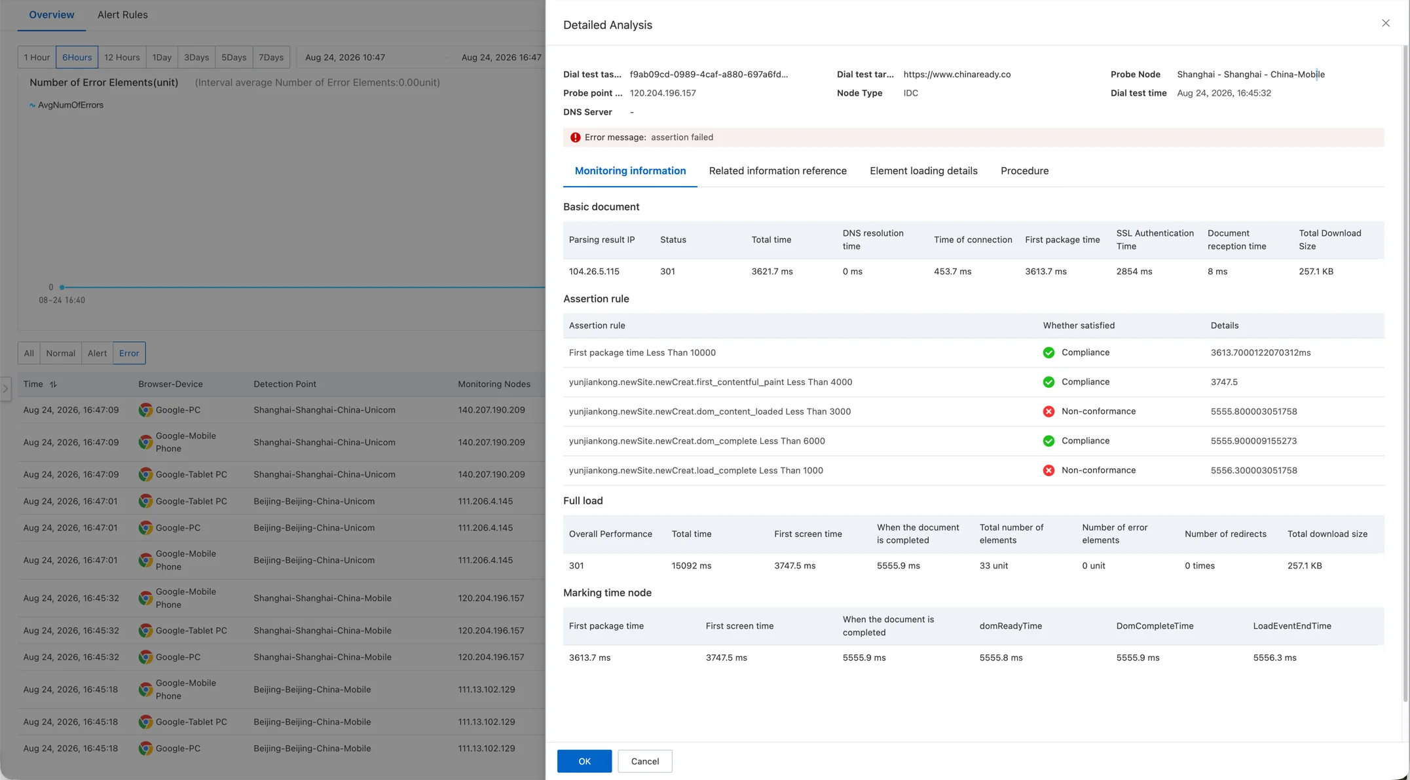Click the chart data point at 08-24 16:40
The width and height of the screenshot is (1410, 780).
click(62, 288)
